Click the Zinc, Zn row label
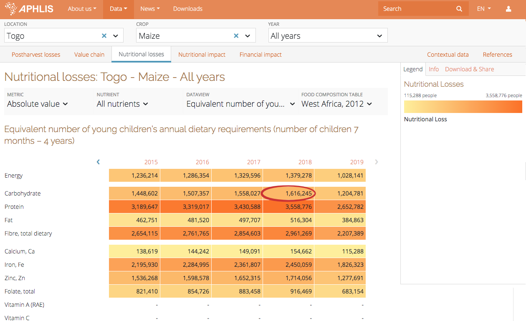The image size is (526, 321). (x=15, y=278)
